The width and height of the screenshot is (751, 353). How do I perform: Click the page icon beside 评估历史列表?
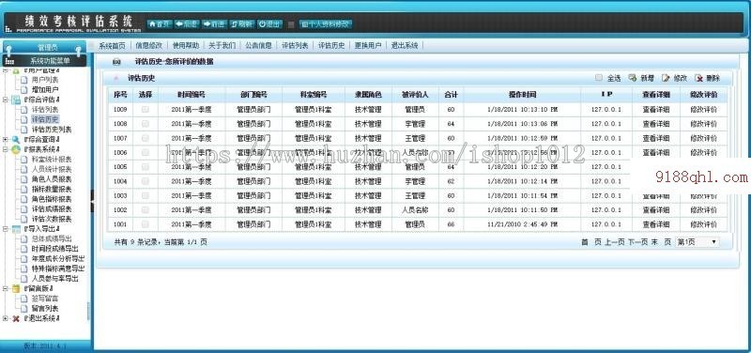[x=24, y=130]
